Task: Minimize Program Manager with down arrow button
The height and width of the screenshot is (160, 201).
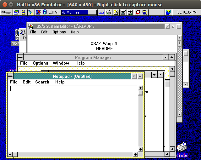Action: click(x=166, y=57)
